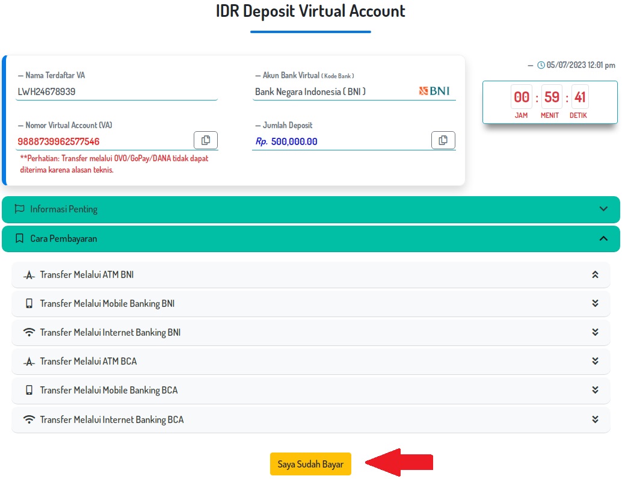Expand the Informasi Penting section
Viewport: 622px width, 479px height.
click(603, 209)
